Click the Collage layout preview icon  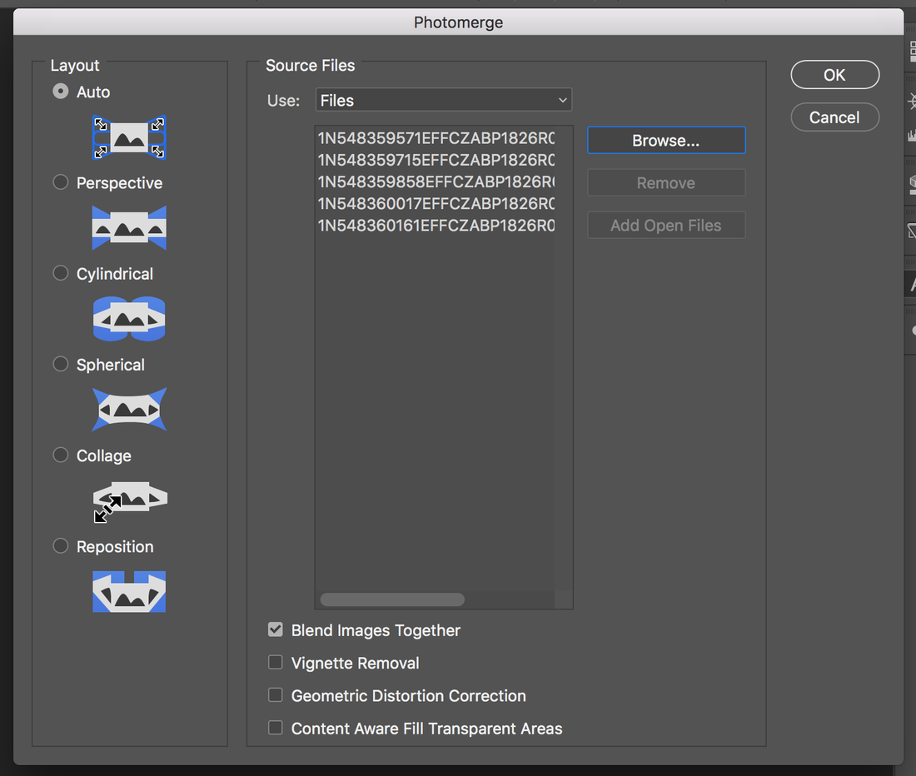129,500
